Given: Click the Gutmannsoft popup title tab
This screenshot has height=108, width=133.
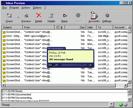Looking at the screenshot, I should [56, 48].
